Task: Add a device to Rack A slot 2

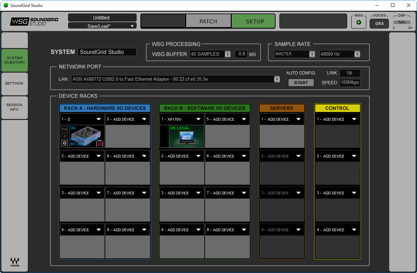Action: 82,156
